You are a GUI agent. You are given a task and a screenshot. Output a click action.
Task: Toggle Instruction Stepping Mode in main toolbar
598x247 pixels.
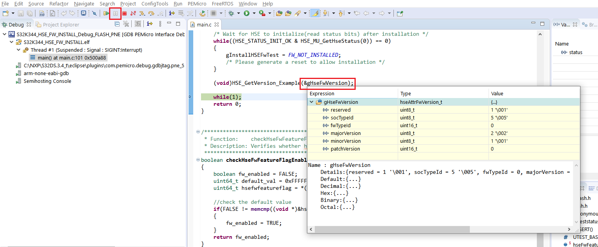(x=171, y=14)
